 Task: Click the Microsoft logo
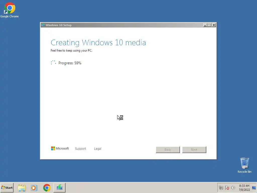60,149
